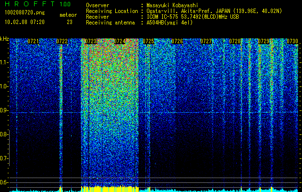Click the HROFFT title text
Image resolution: width=302 pixels, height=192 pixels.
(x=30, y=4)
